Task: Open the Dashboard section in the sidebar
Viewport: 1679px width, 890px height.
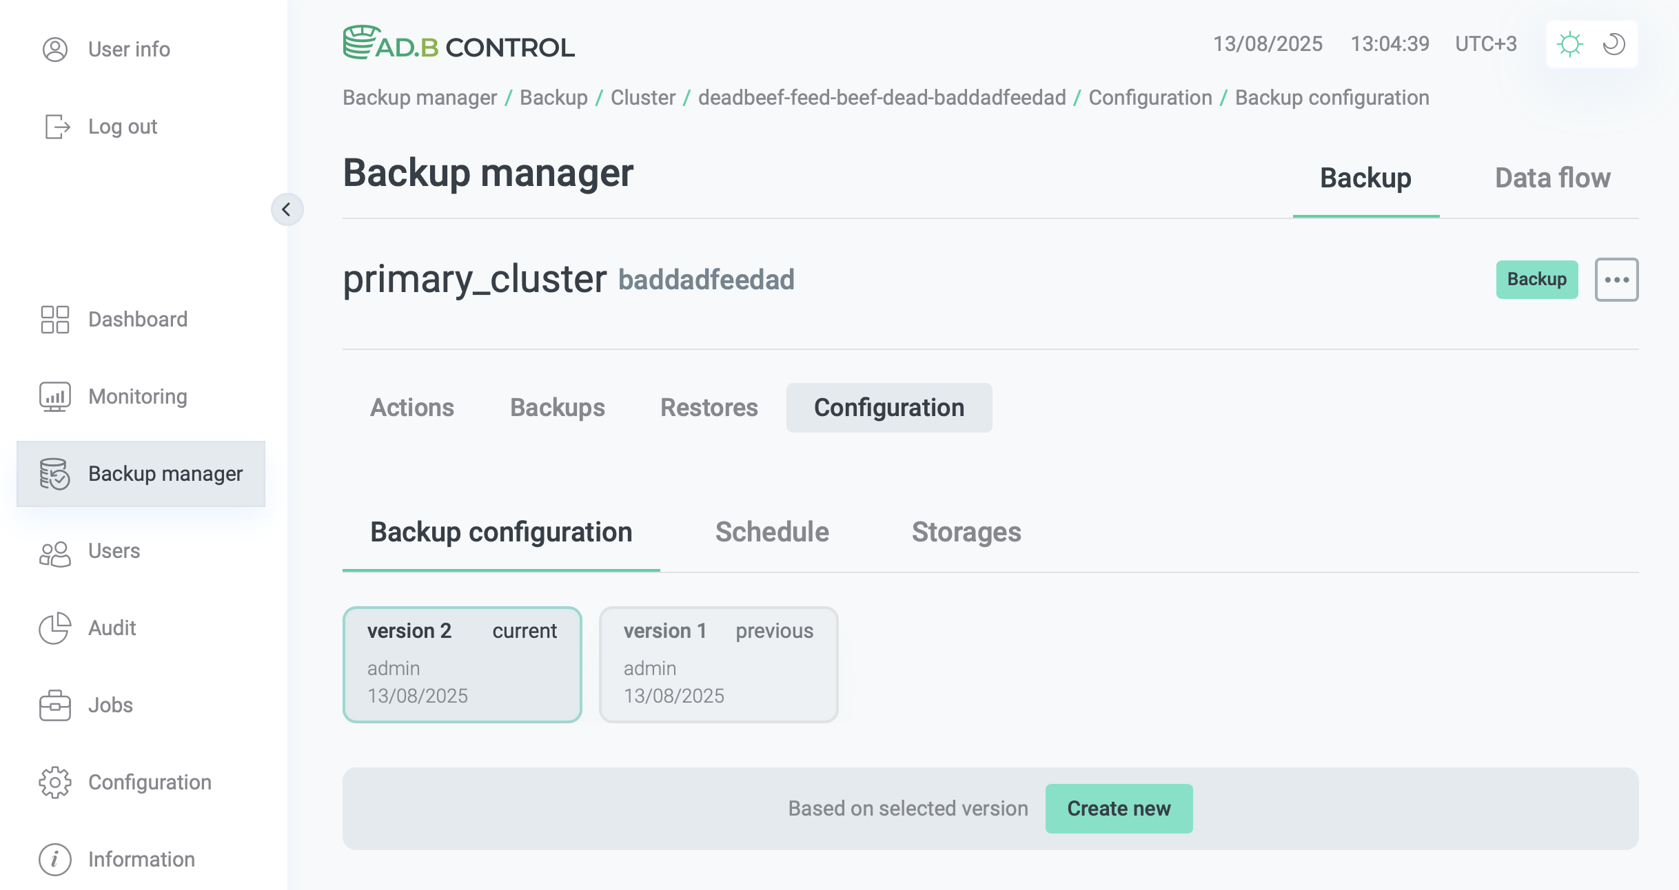Action: (x=55, y=319)
